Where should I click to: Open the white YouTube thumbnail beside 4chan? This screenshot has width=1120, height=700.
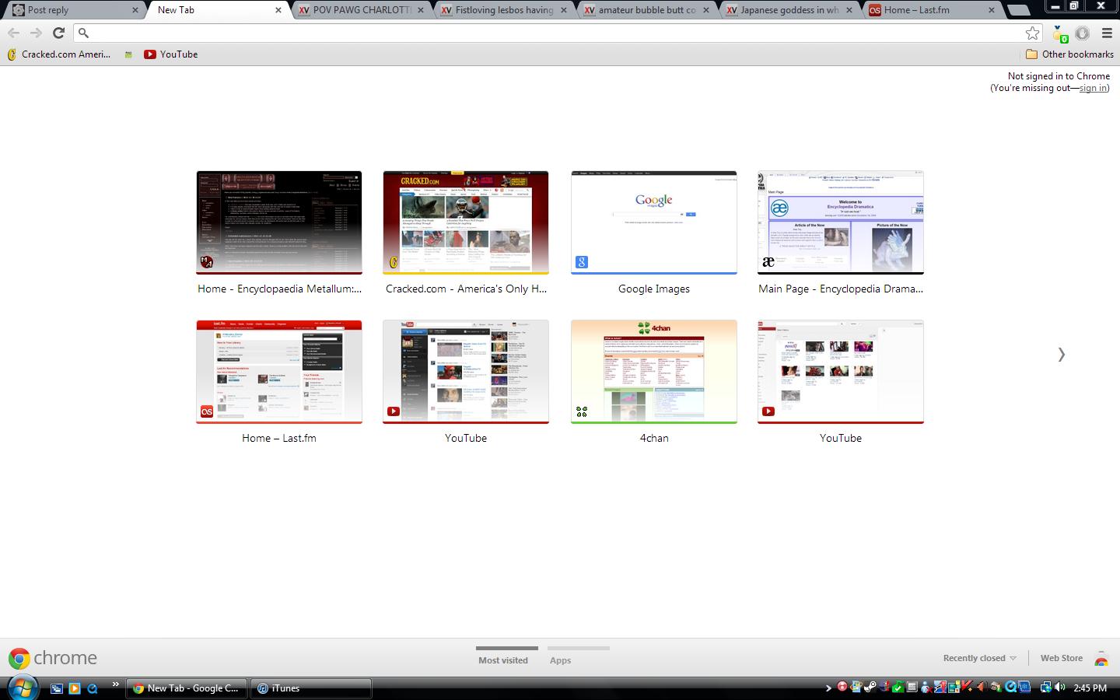[x=841, y=372]
